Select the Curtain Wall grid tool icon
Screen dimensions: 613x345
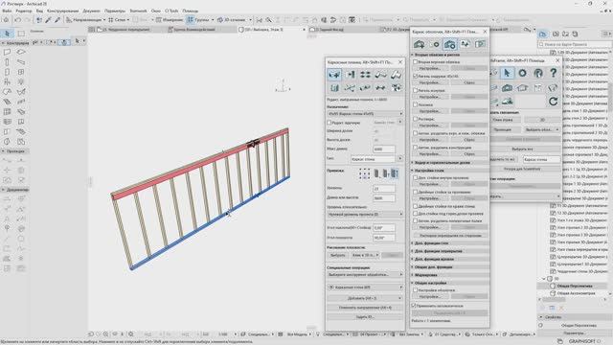[x=7, y=112]
